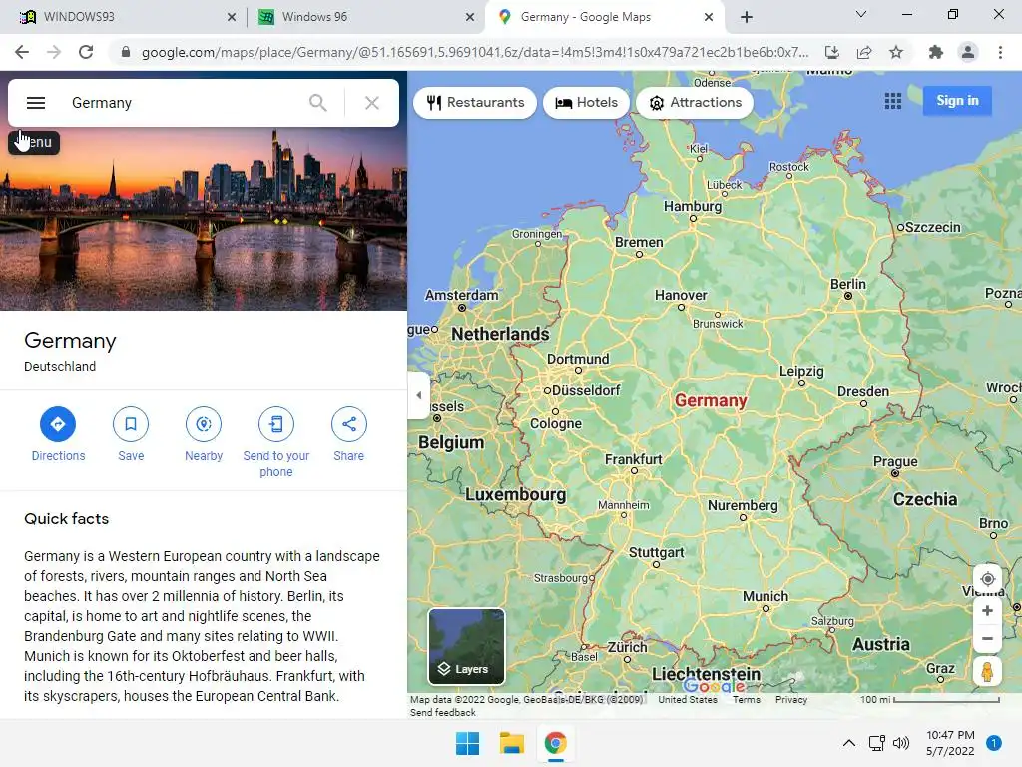1022x767 pixels.
Task: Open the tab search dropdown
Action: 861,14
